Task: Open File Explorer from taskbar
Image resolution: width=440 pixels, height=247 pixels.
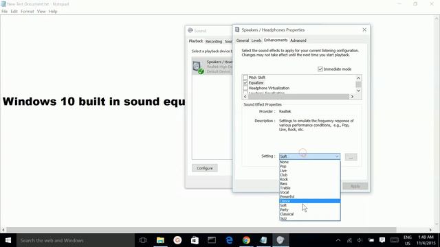Action: 160,240
